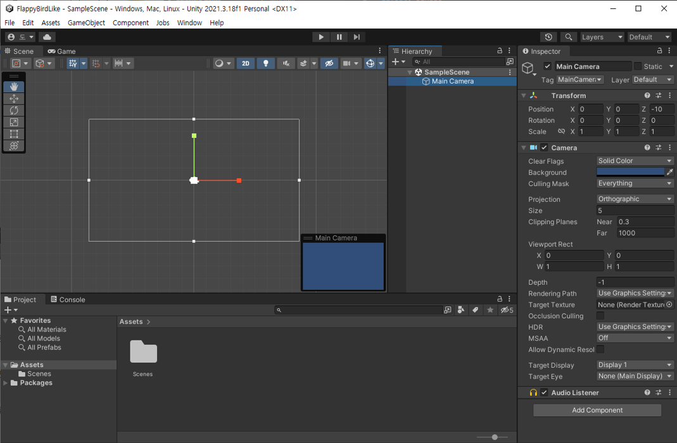The image size is (677, 443).
Task: Open the Clear Flags dropdown
Action: tap(635, 161)
